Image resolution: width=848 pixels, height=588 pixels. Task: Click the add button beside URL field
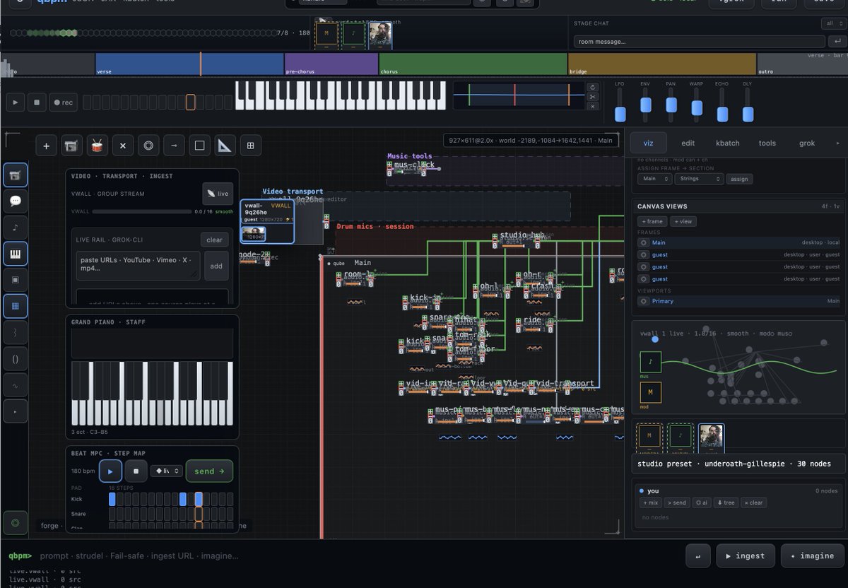point(216,266)
